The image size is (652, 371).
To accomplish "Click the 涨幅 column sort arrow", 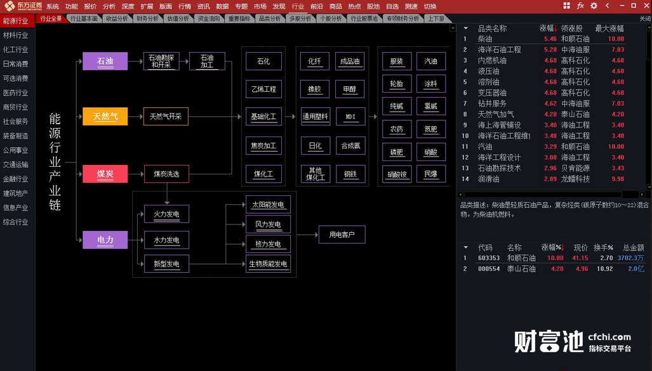I will pyautogui.click(x=556, y=29).
